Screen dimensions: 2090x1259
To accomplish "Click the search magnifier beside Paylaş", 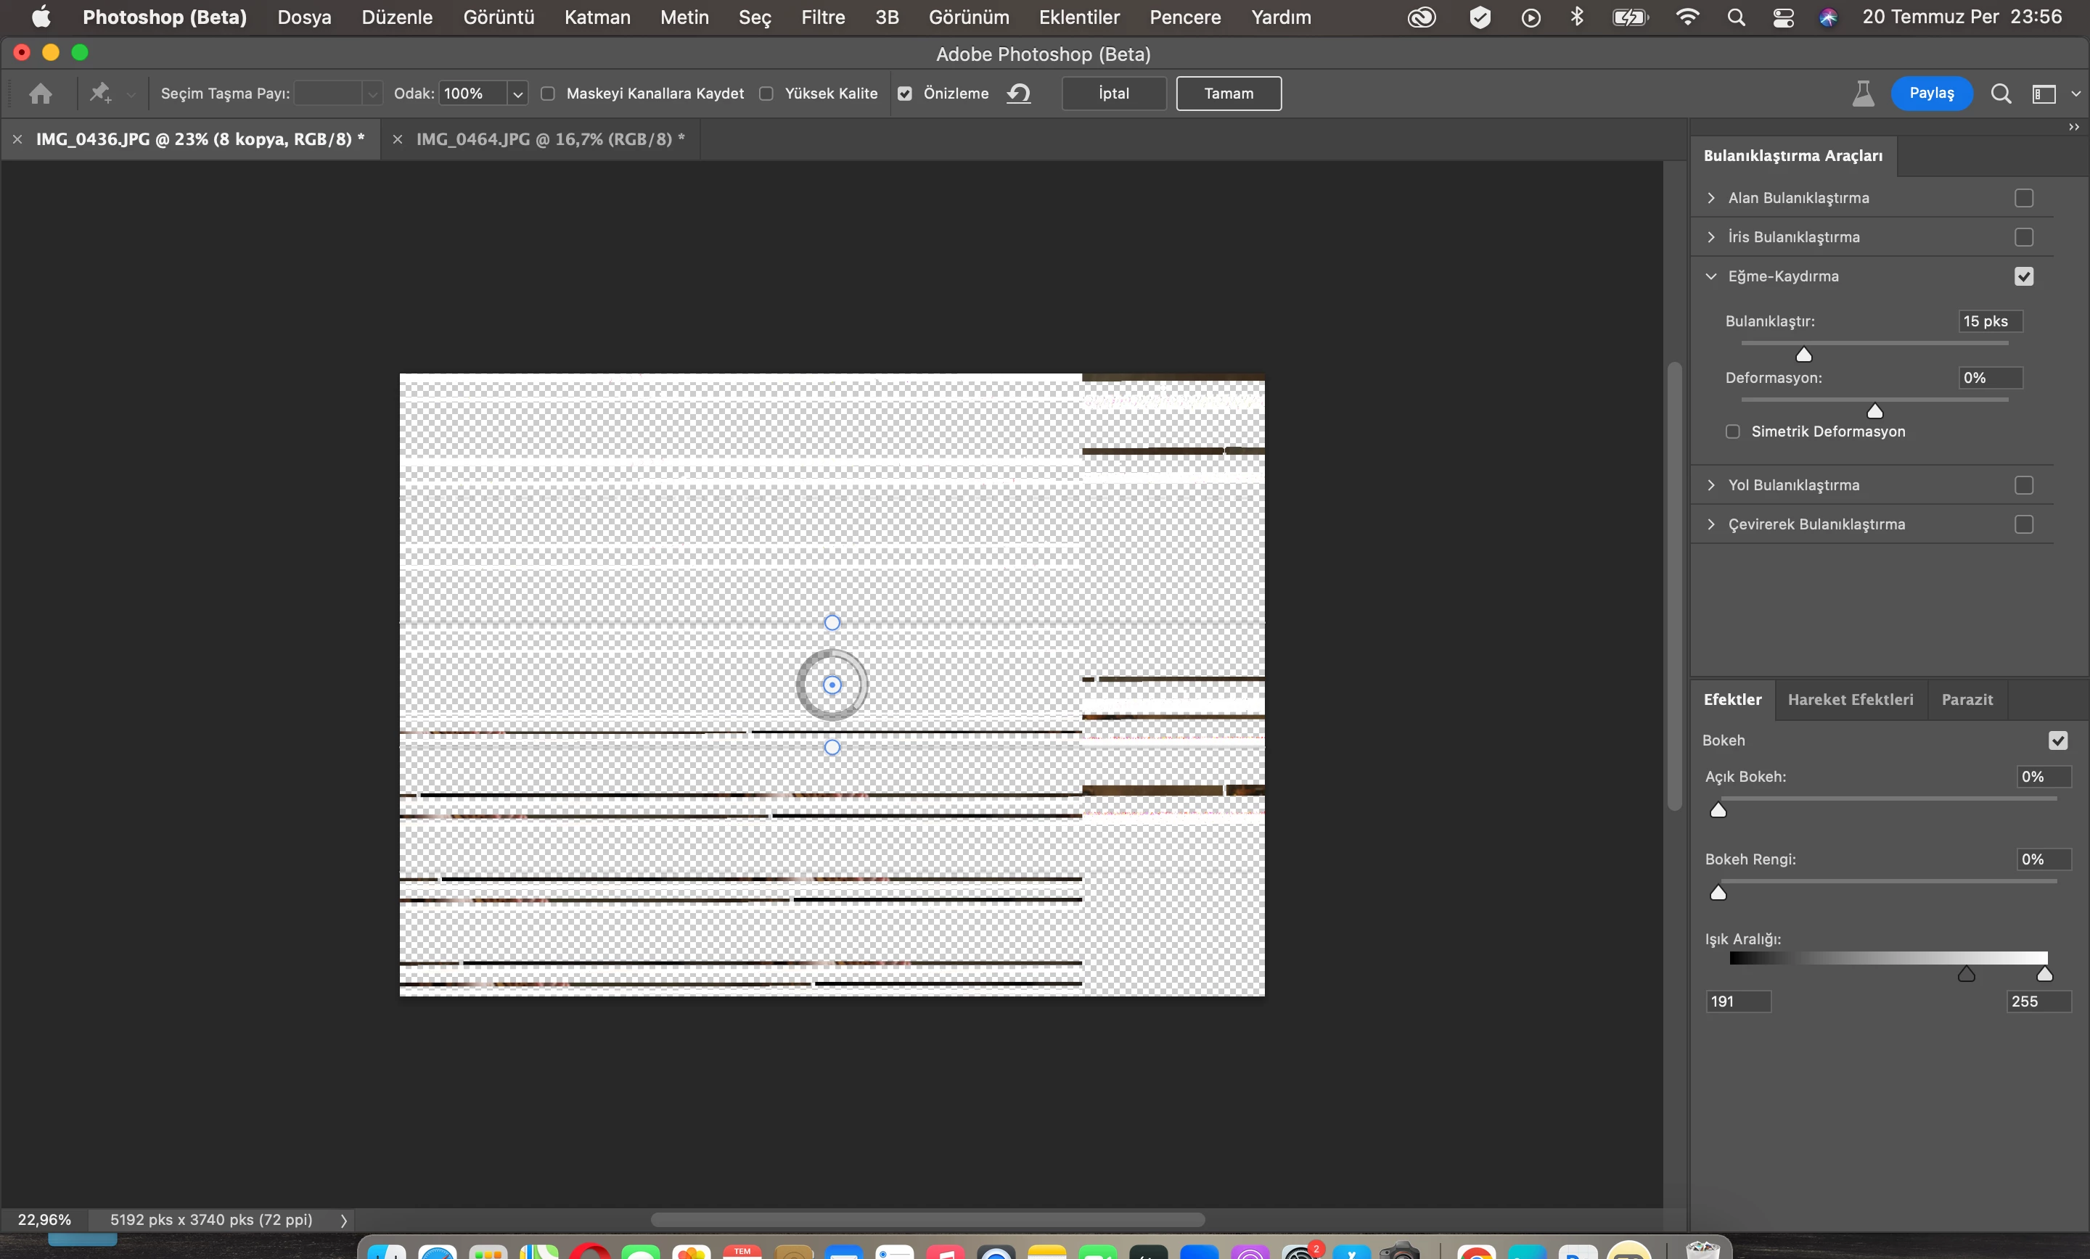I will pos(2001,94).
